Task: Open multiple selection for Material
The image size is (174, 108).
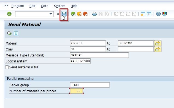Action: pos(158,43)
